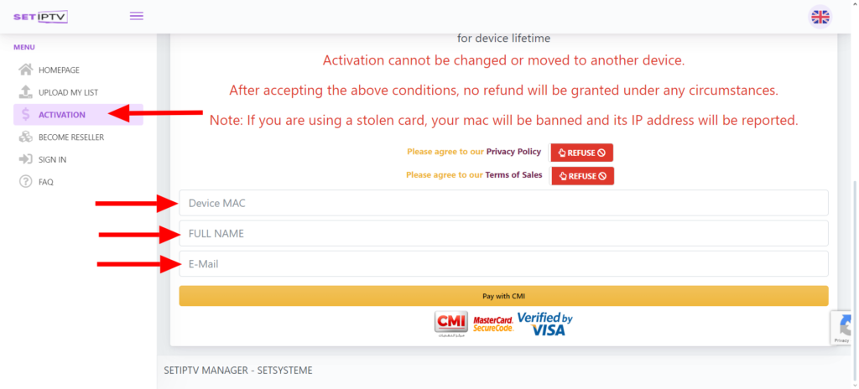Toggle the Terms of Sales REFUSE button

coord(583,176)
